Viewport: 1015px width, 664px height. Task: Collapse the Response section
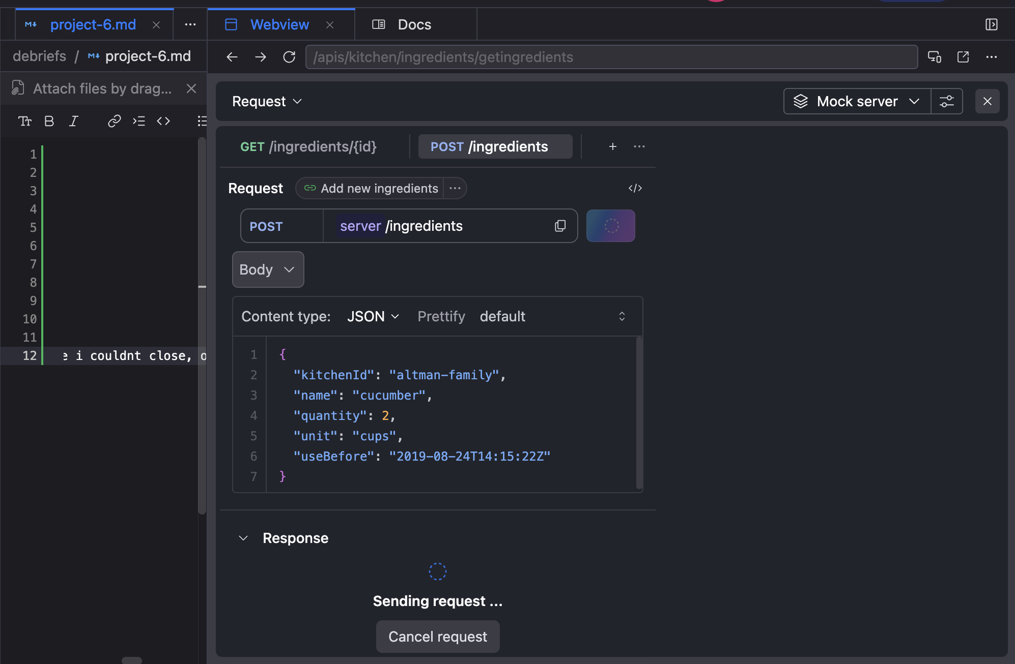pos(243,538)
